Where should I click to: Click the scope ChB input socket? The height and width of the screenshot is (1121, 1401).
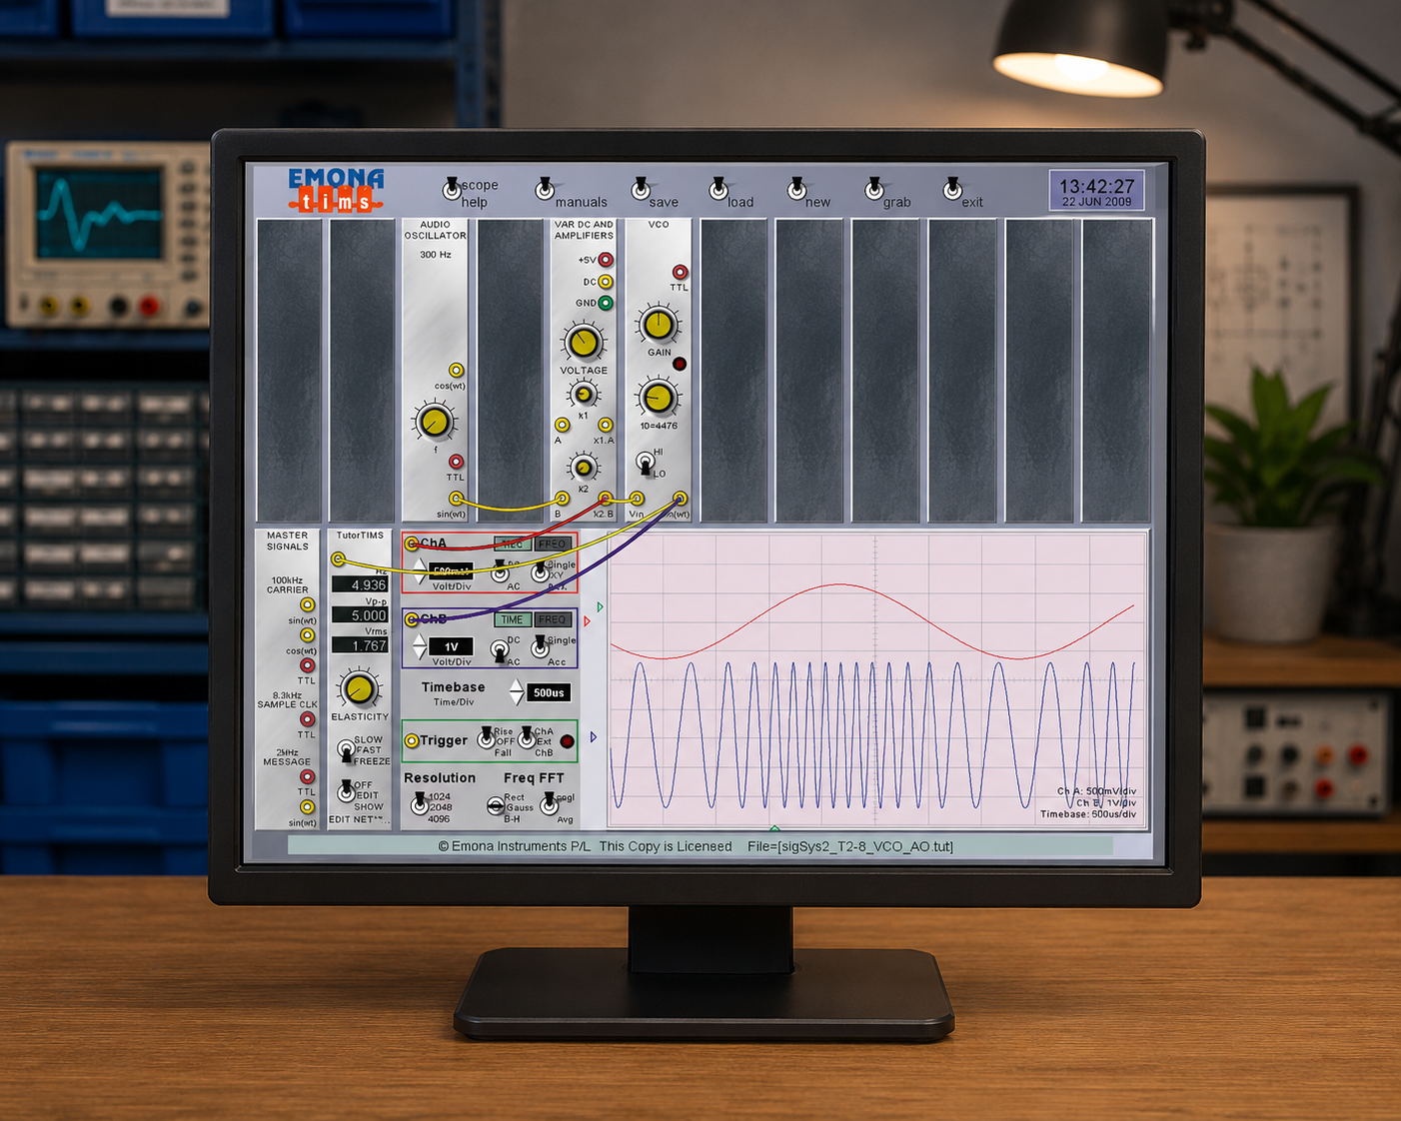[412, 619]
